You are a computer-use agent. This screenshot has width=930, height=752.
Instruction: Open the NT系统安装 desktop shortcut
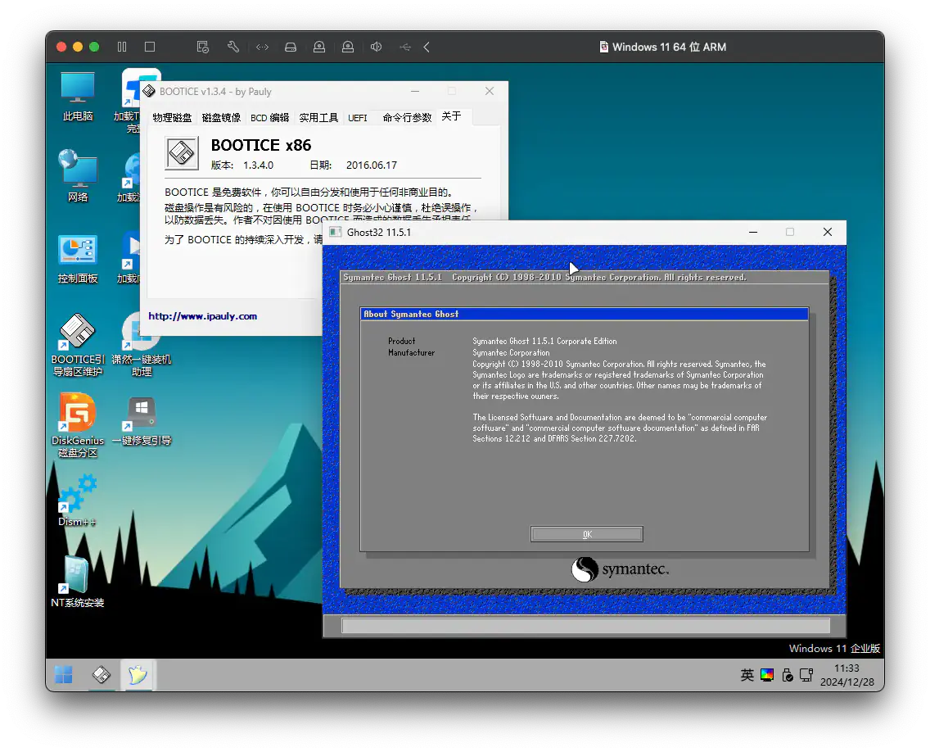pos(78,575)
